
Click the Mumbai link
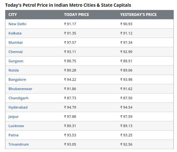(16, 42)
